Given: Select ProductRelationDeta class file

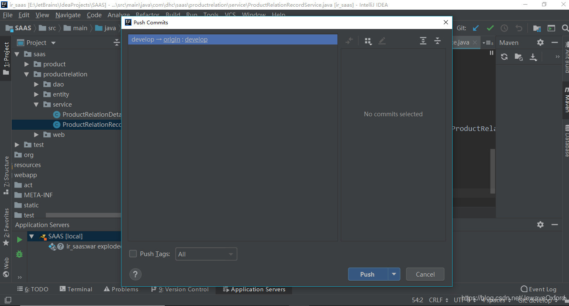Looking at the screenshot, I should click(87, 115).
